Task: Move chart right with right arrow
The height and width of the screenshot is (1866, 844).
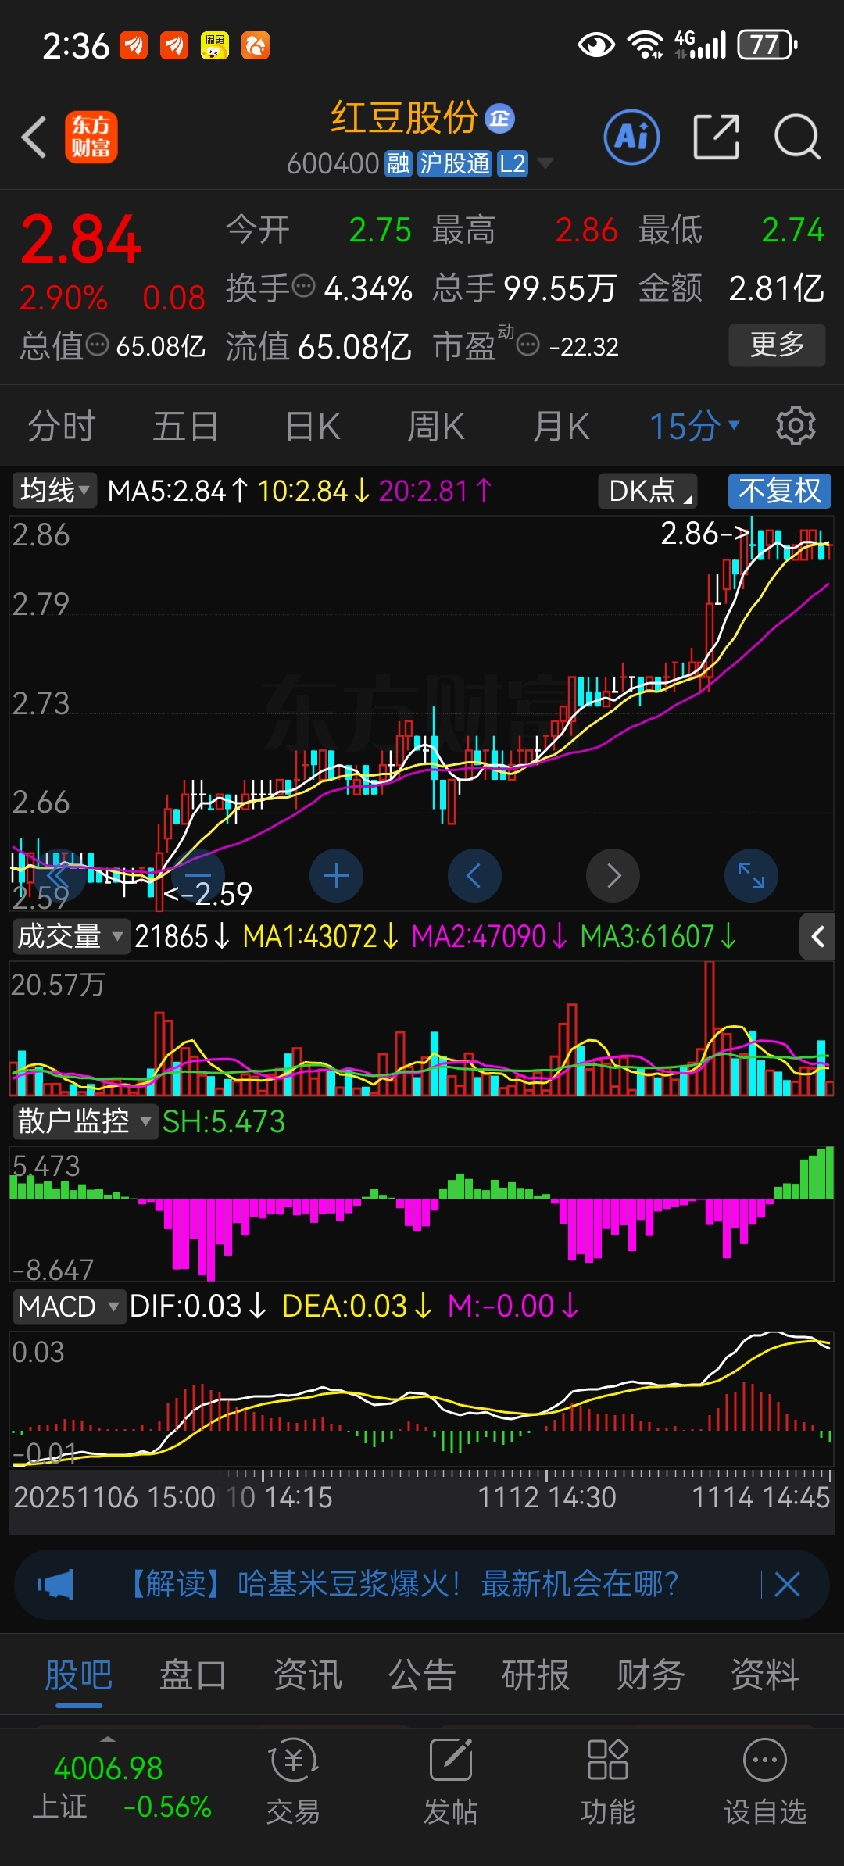Action: 613,875
